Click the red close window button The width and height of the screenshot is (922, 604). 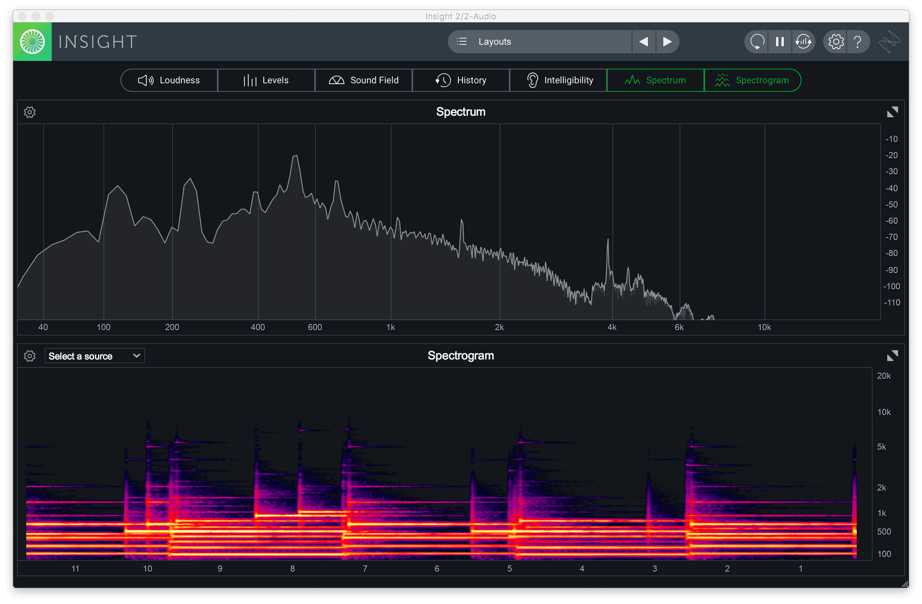pyautogui.click(x=22, y=16)
